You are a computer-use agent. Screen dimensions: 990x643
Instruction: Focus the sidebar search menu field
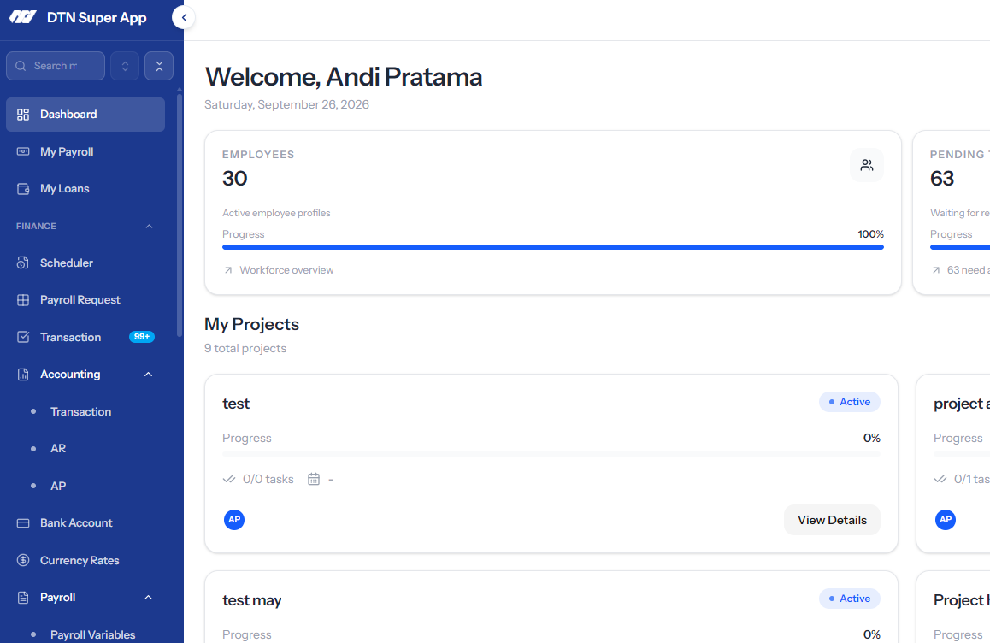point(56,66)
